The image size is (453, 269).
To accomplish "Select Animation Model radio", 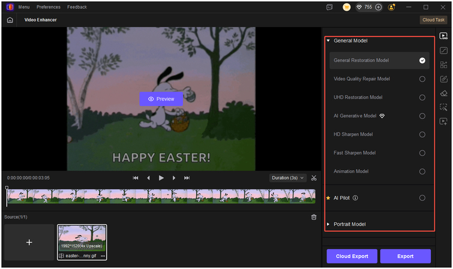I will (x=422, y=172).
